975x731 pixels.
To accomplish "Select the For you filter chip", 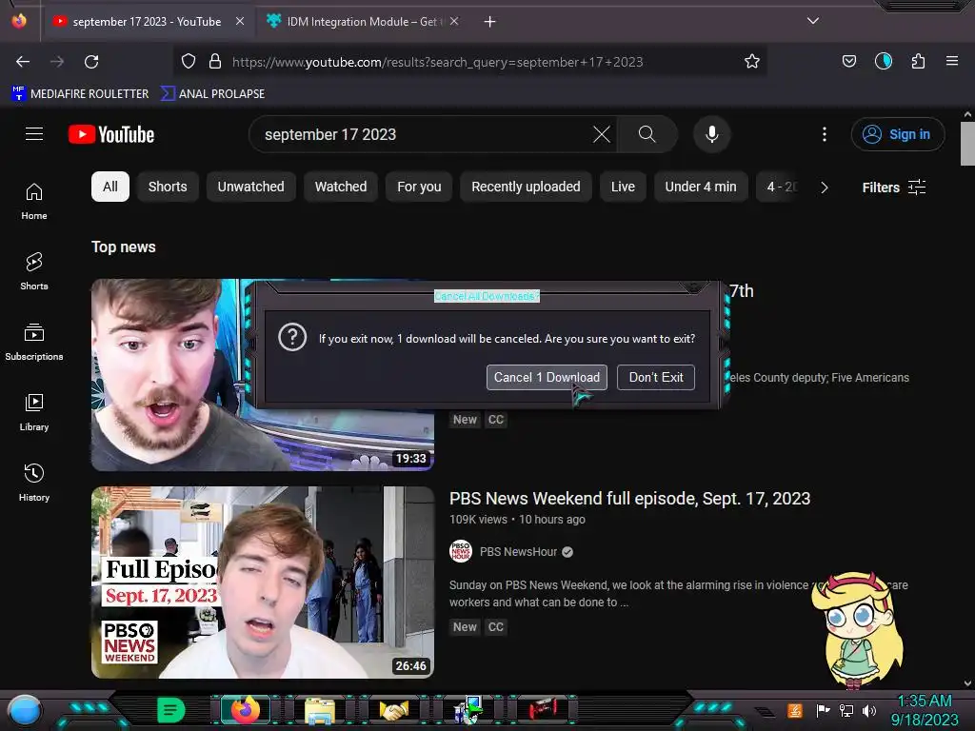I will 419,187.
